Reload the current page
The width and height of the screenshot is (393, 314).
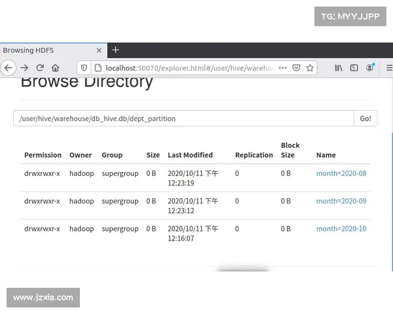(x=40, y=67)
